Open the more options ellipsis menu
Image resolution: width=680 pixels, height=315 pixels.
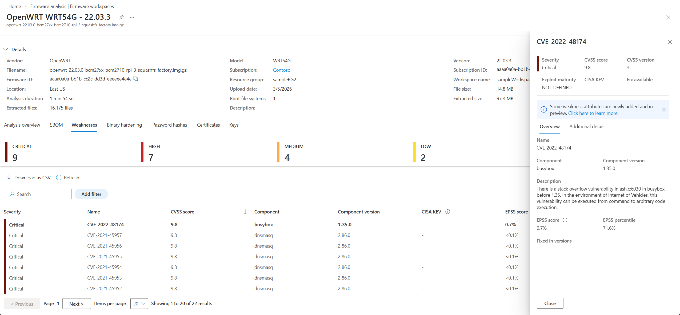click(132, 17)
